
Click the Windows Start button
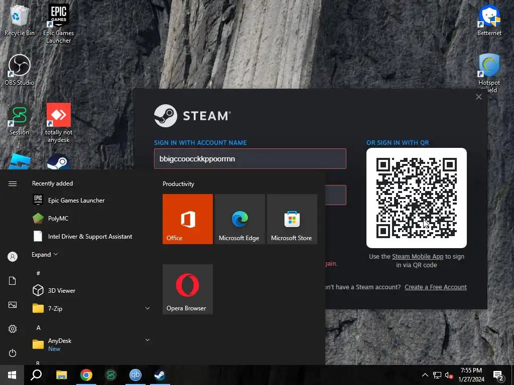click(x=12, y=375)
